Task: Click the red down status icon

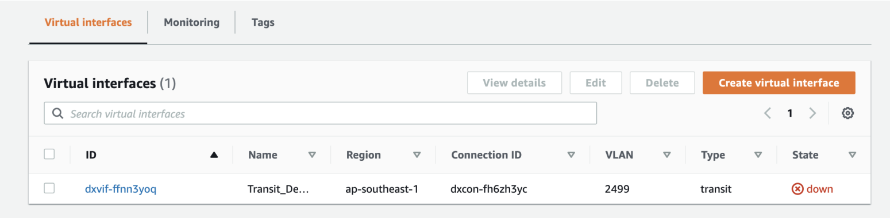Action: tap(797, 189)
